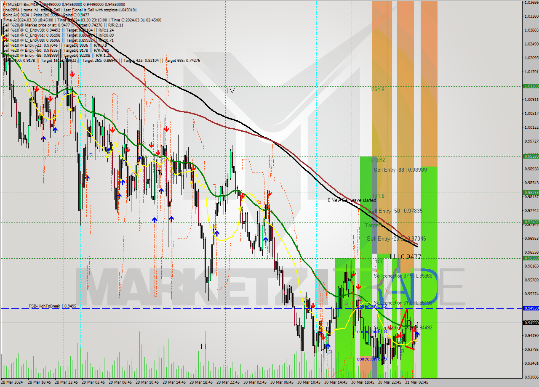539x387 pixels.
Task: Click the '30 Mar 22:45' time axis label
Action: coord(389,382)
